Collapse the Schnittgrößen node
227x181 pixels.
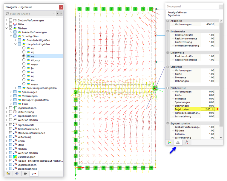[11, 36]
